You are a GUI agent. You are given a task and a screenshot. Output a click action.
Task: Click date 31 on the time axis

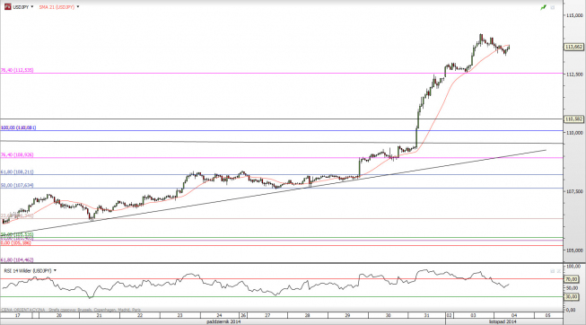pos(427,315)
